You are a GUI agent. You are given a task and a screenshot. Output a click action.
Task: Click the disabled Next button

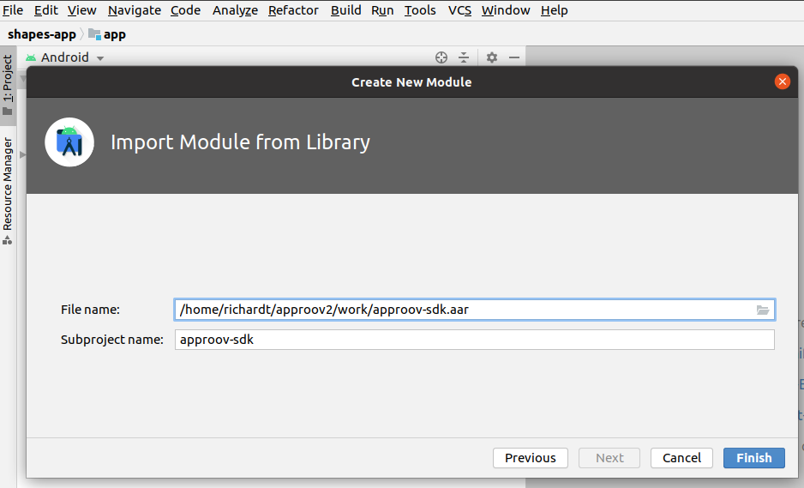(609, 458)
